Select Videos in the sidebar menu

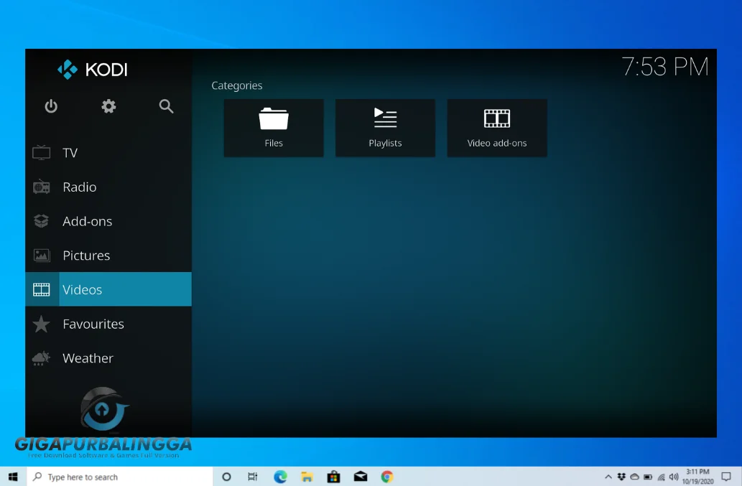pyautogui.click(x=82, y=289)
